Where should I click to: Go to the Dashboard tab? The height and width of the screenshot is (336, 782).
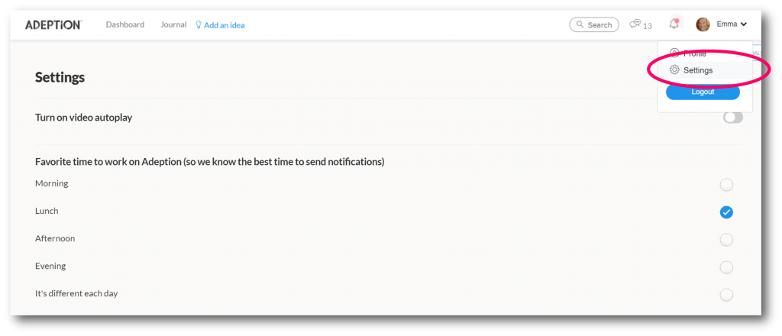click(x=125, y=24)
